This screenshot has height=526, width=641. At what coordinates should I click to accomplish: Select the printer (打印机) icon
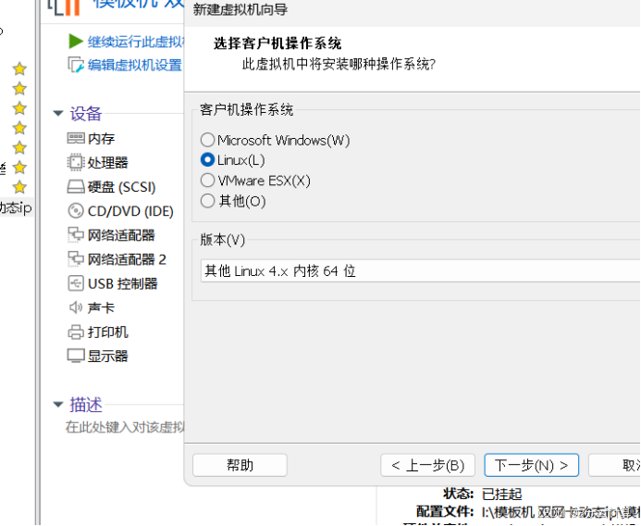(76, 332)
